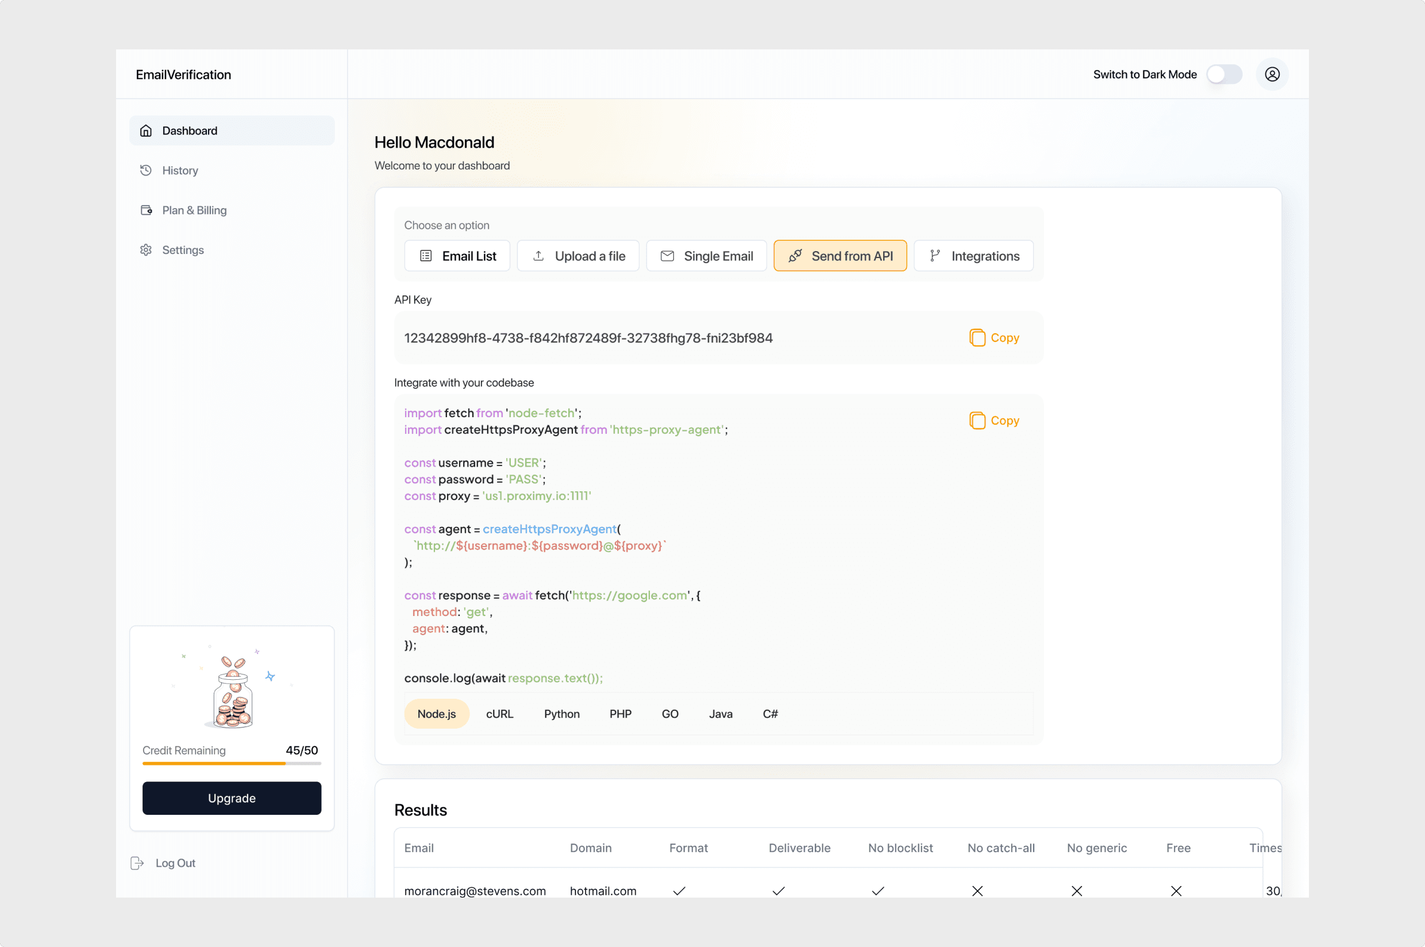Click the user profile avatar icon
Screen dimensions: 1425x947
1272,74
